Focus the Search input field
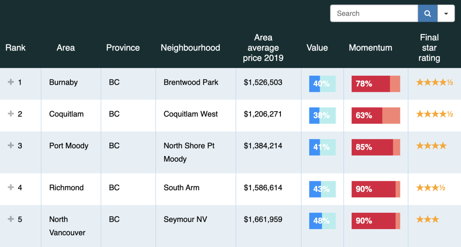461x247 pixels. (374, 13)
